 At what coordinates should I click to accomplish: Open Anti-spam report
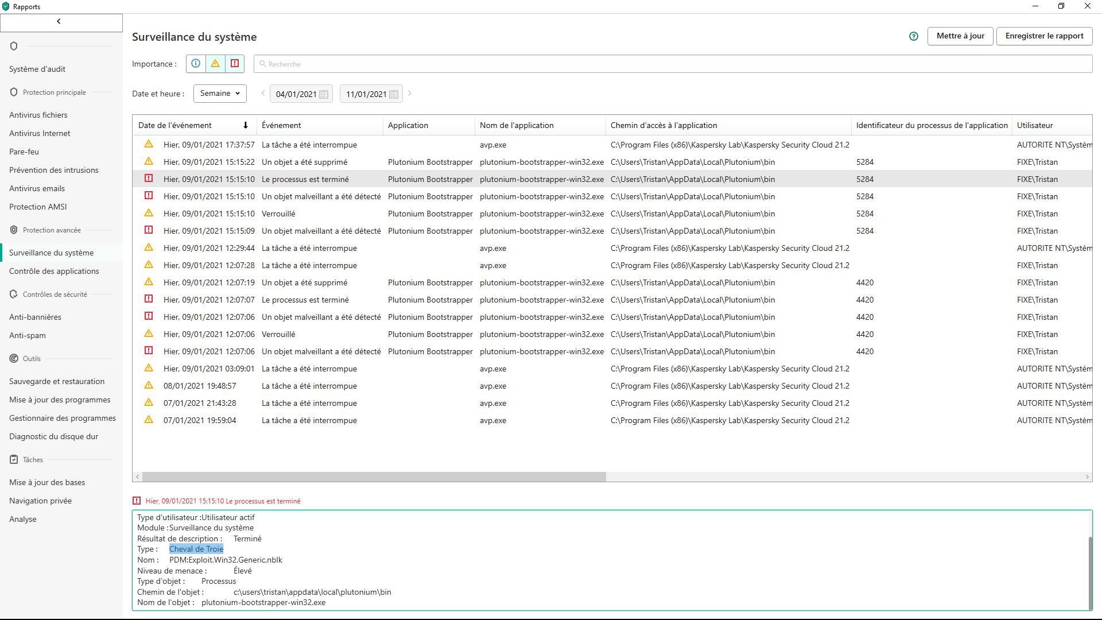(28, 335)
